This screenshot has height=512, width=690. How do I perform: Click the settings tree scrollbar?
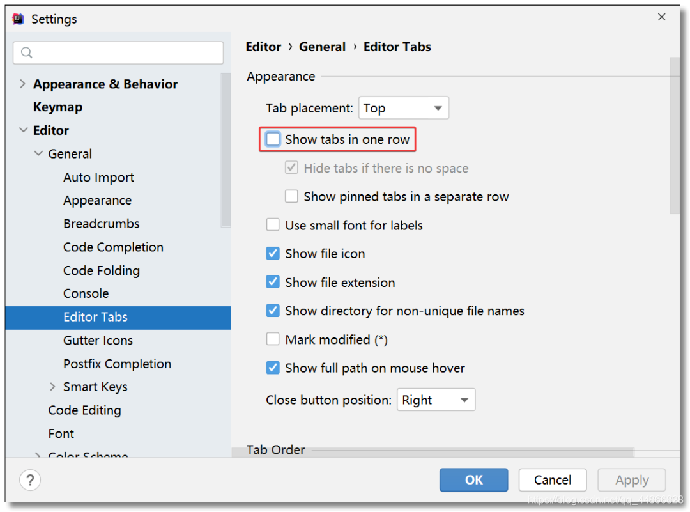pyautogui.click(x=226, y=150)
